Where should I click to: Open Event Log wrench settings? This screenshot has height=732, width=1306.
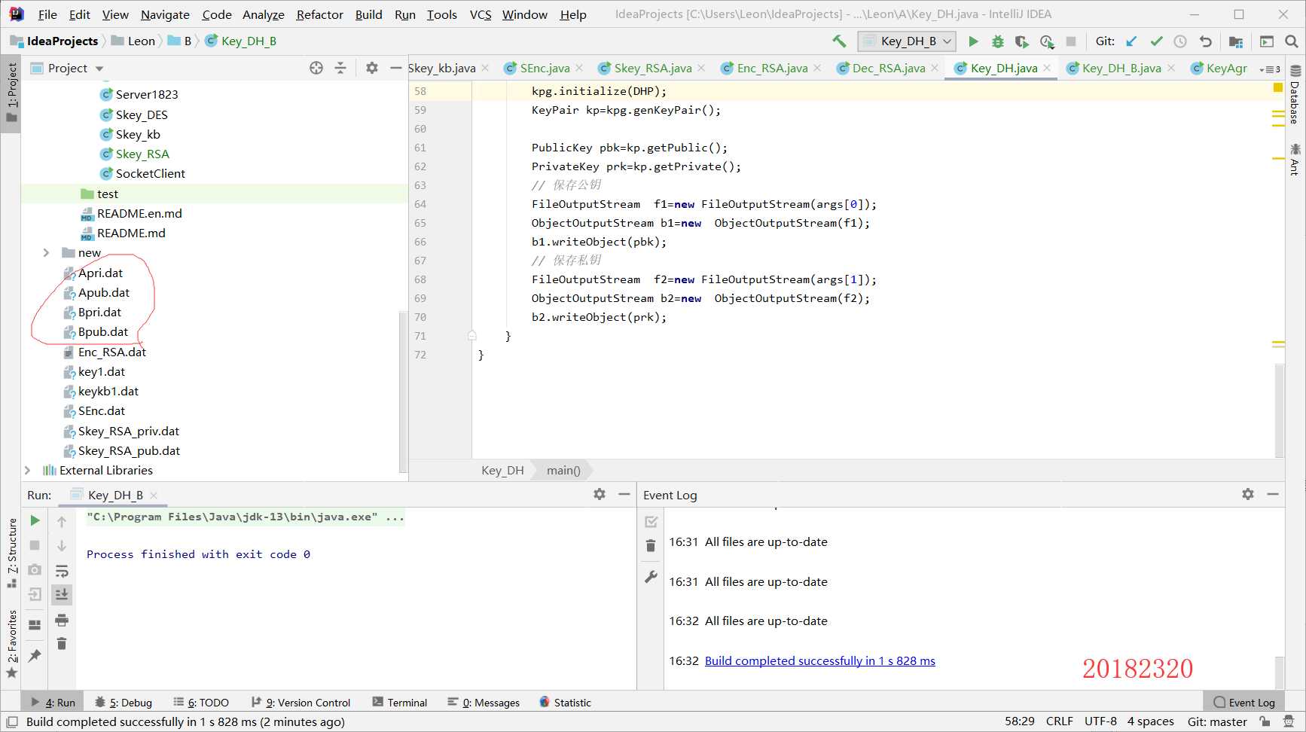(x=651, y=577)
